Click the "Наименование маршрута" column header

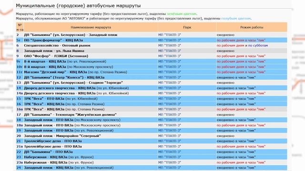pos(91,28)
